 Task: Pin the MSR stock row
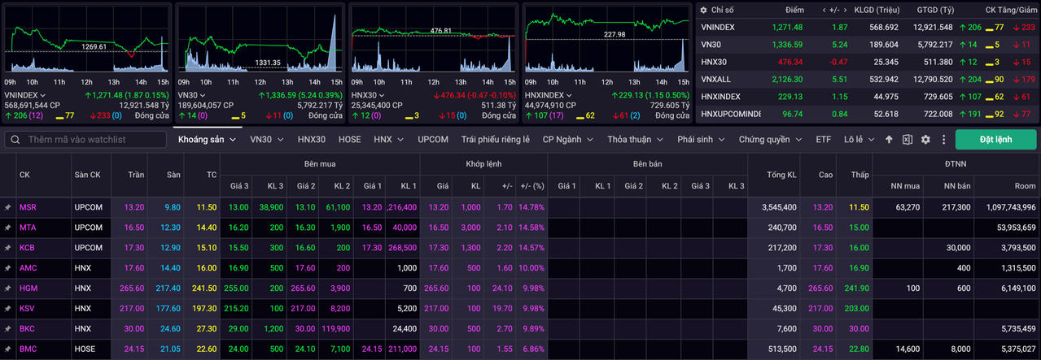pyautogui.click(x=8, y=207)
